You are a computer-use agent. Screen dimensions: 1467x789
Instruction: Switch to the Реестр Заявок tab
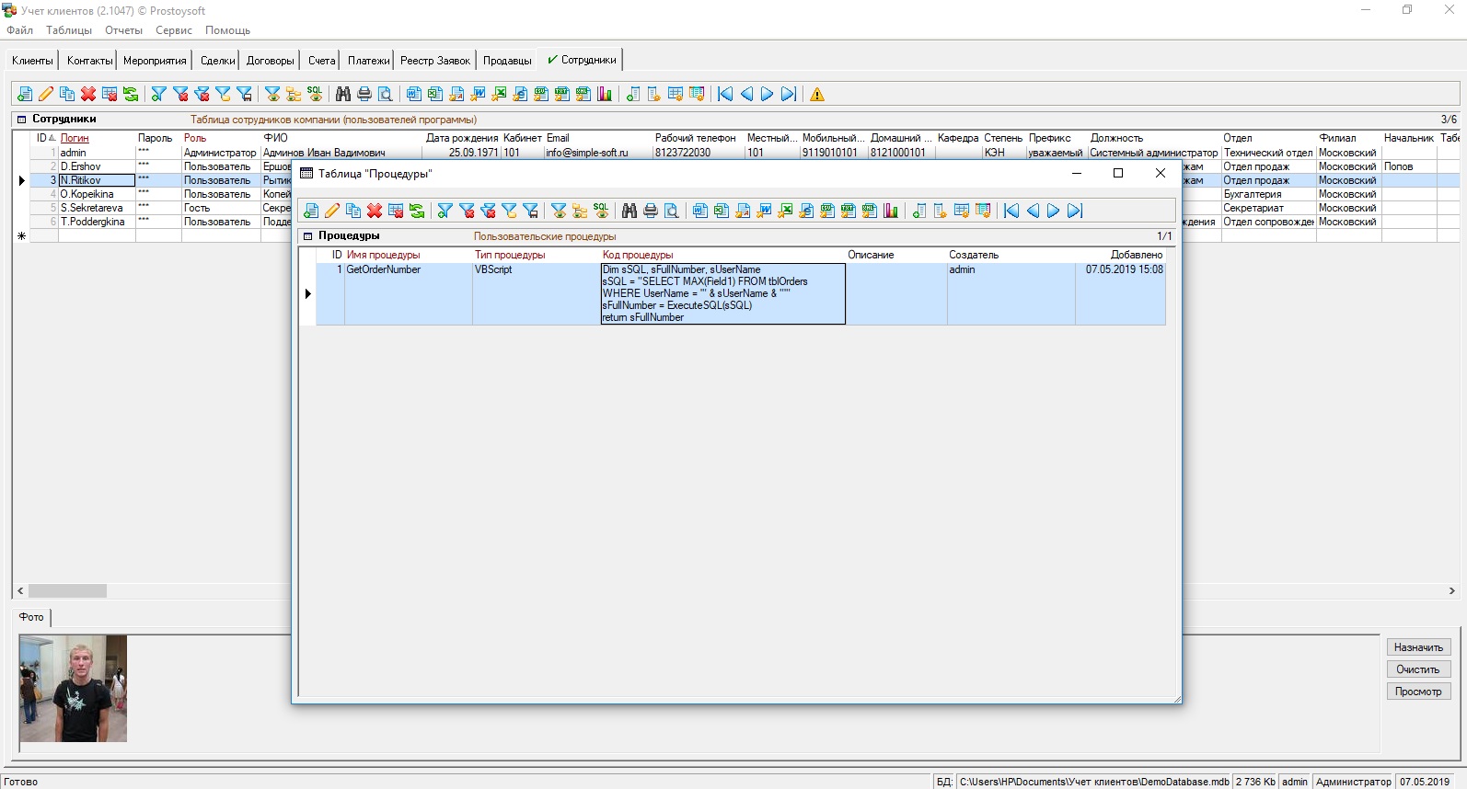(435, 61)
